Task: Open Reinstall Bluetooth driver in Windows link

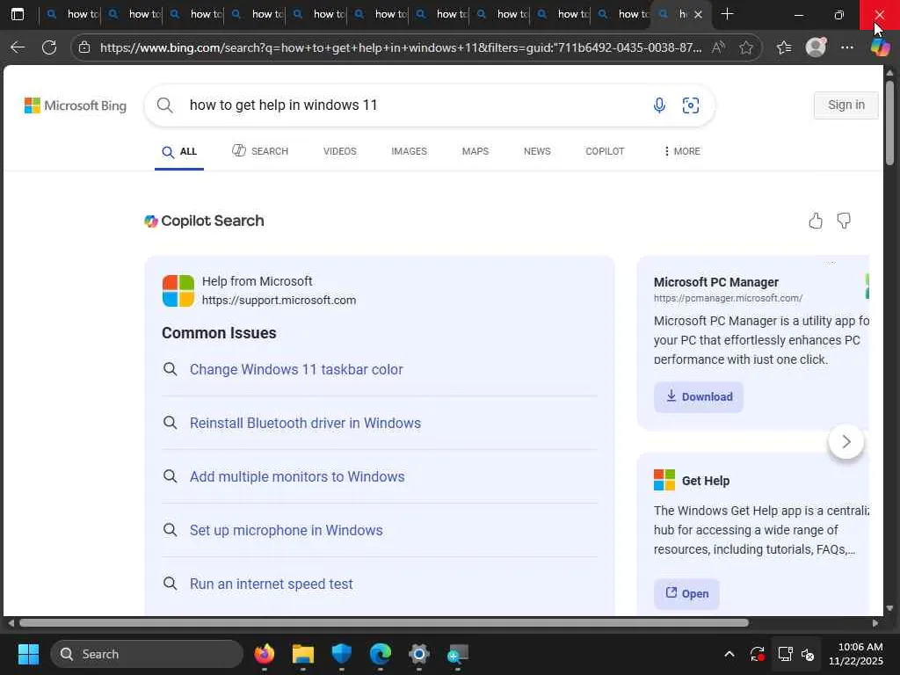Action: click(x=305, y=423)
